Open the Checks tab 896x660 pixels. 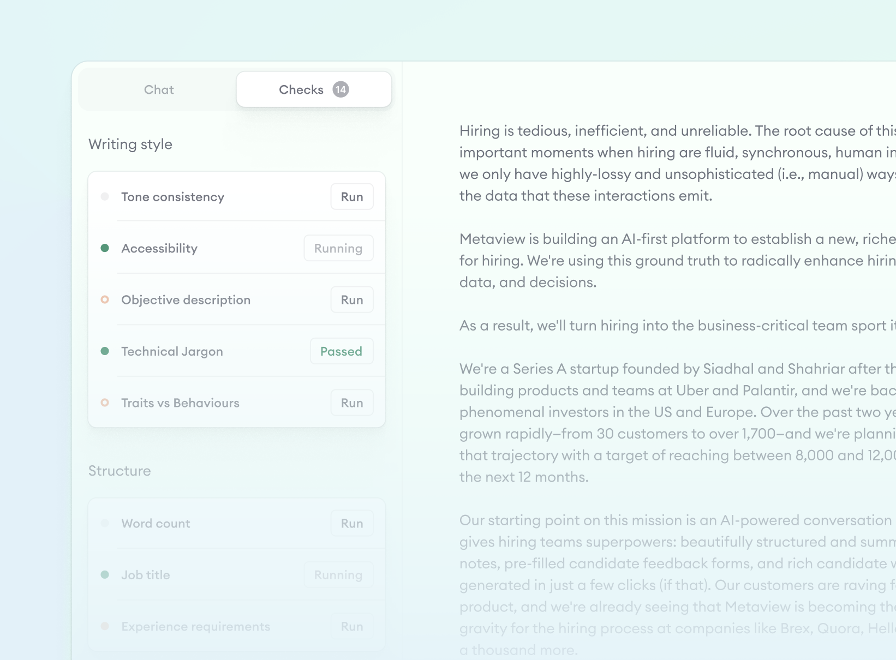(x=314, y=89)
